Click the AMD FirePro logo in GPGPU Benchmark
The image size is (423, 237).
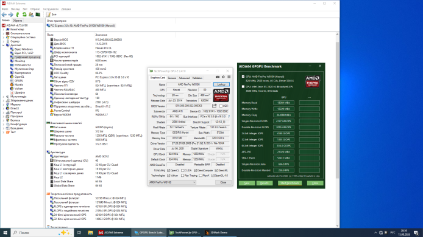313,81
